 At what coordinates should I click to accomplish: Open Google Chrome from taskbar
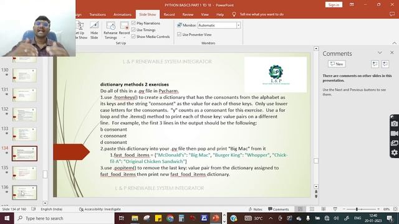(170, 218)
